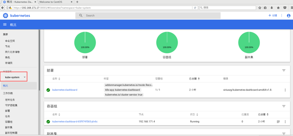This screenshot has height=136, width=293.
Task: Click the kubernetes brand text
Action: pyautogui.click(x=20, y=16)
